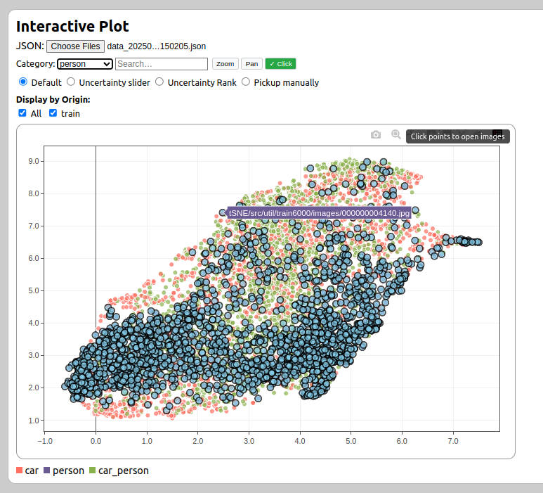The image size is (543, 493).
Task: Select the Uncertainty Rank radio button
Action: [159, 82]
